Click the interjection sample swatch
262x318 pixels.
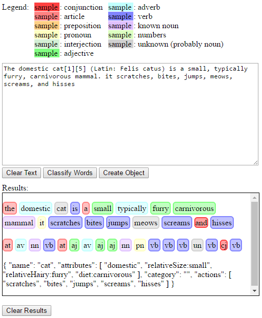[x=47, y=44]
